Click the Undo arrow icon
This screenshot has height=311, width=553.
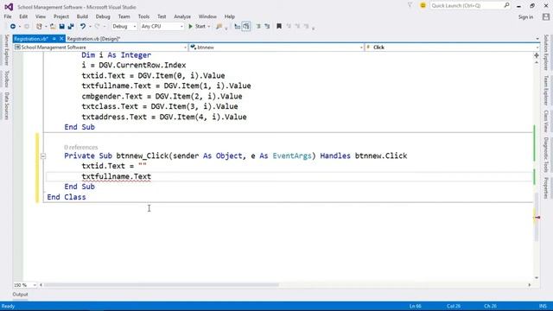[83, 27]
